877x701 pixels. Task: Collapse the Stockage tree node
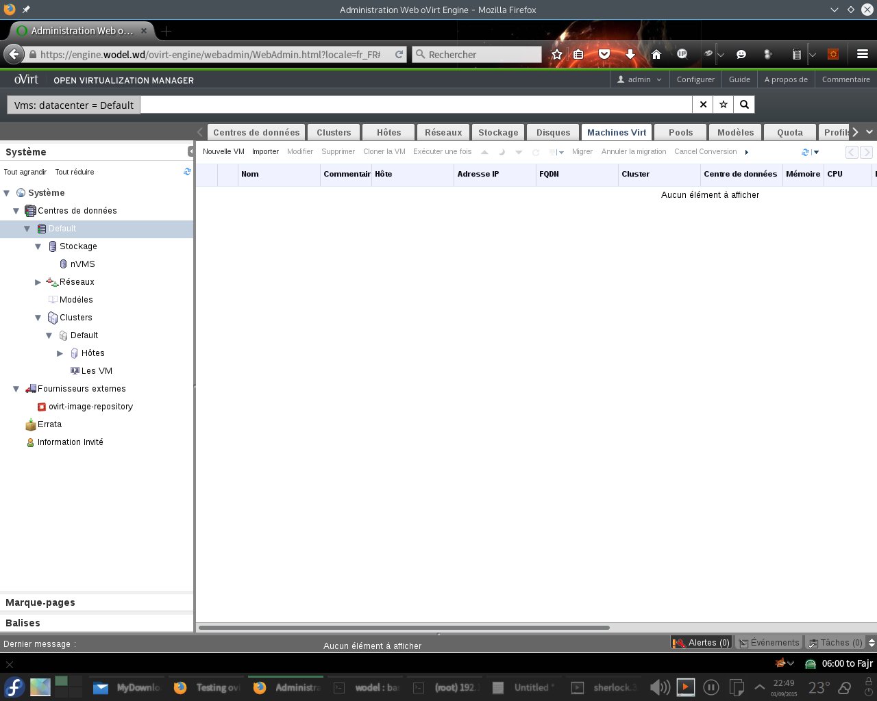pos(38,246)
